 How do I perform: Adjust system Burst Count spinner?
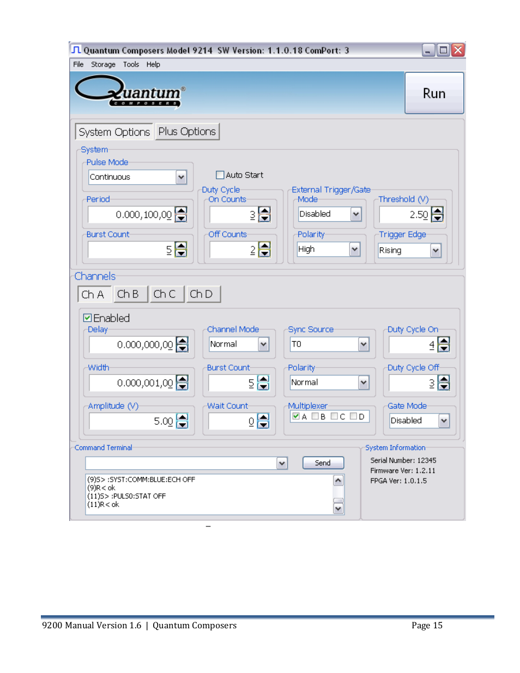click(182, 250)
